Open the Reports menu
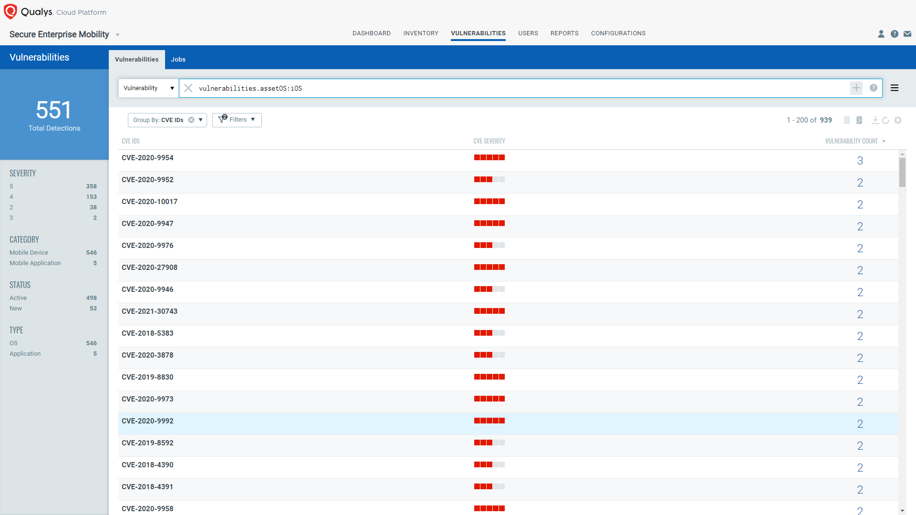 pos(564,33)
